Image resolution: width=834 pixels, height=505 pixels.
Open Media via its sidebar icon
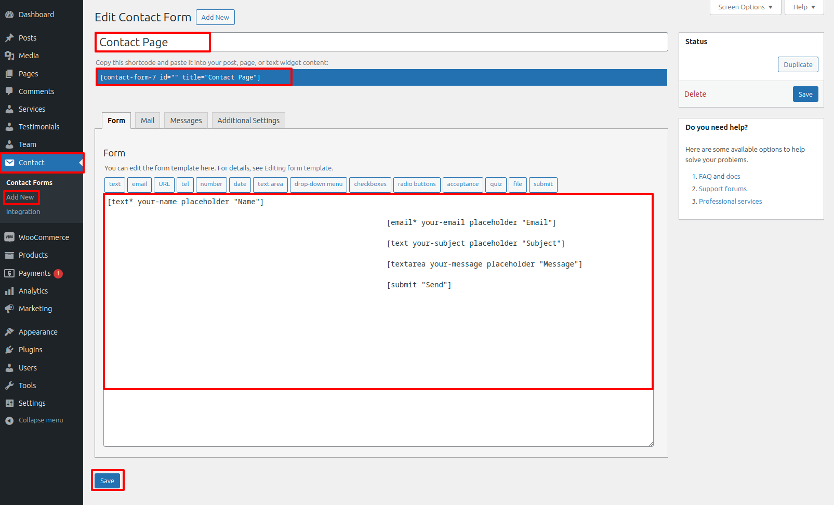[9, 56]
